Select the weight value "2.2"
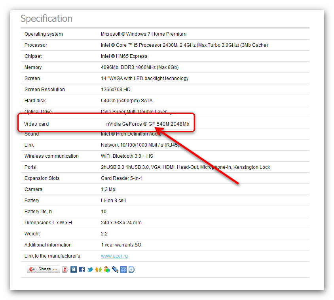The image size is (334, 300). [x=104, y=234]
